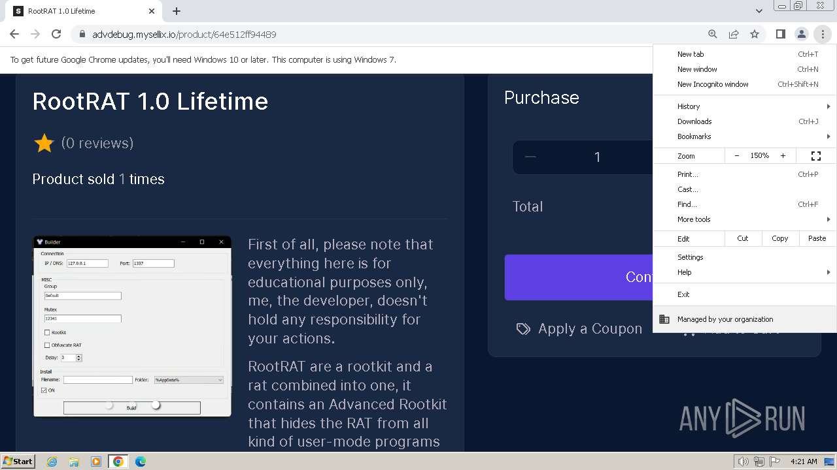837x470 pixels.
Task: Decrease zoom with minus button
Action: pyautogui.click(x=737, y=156)
